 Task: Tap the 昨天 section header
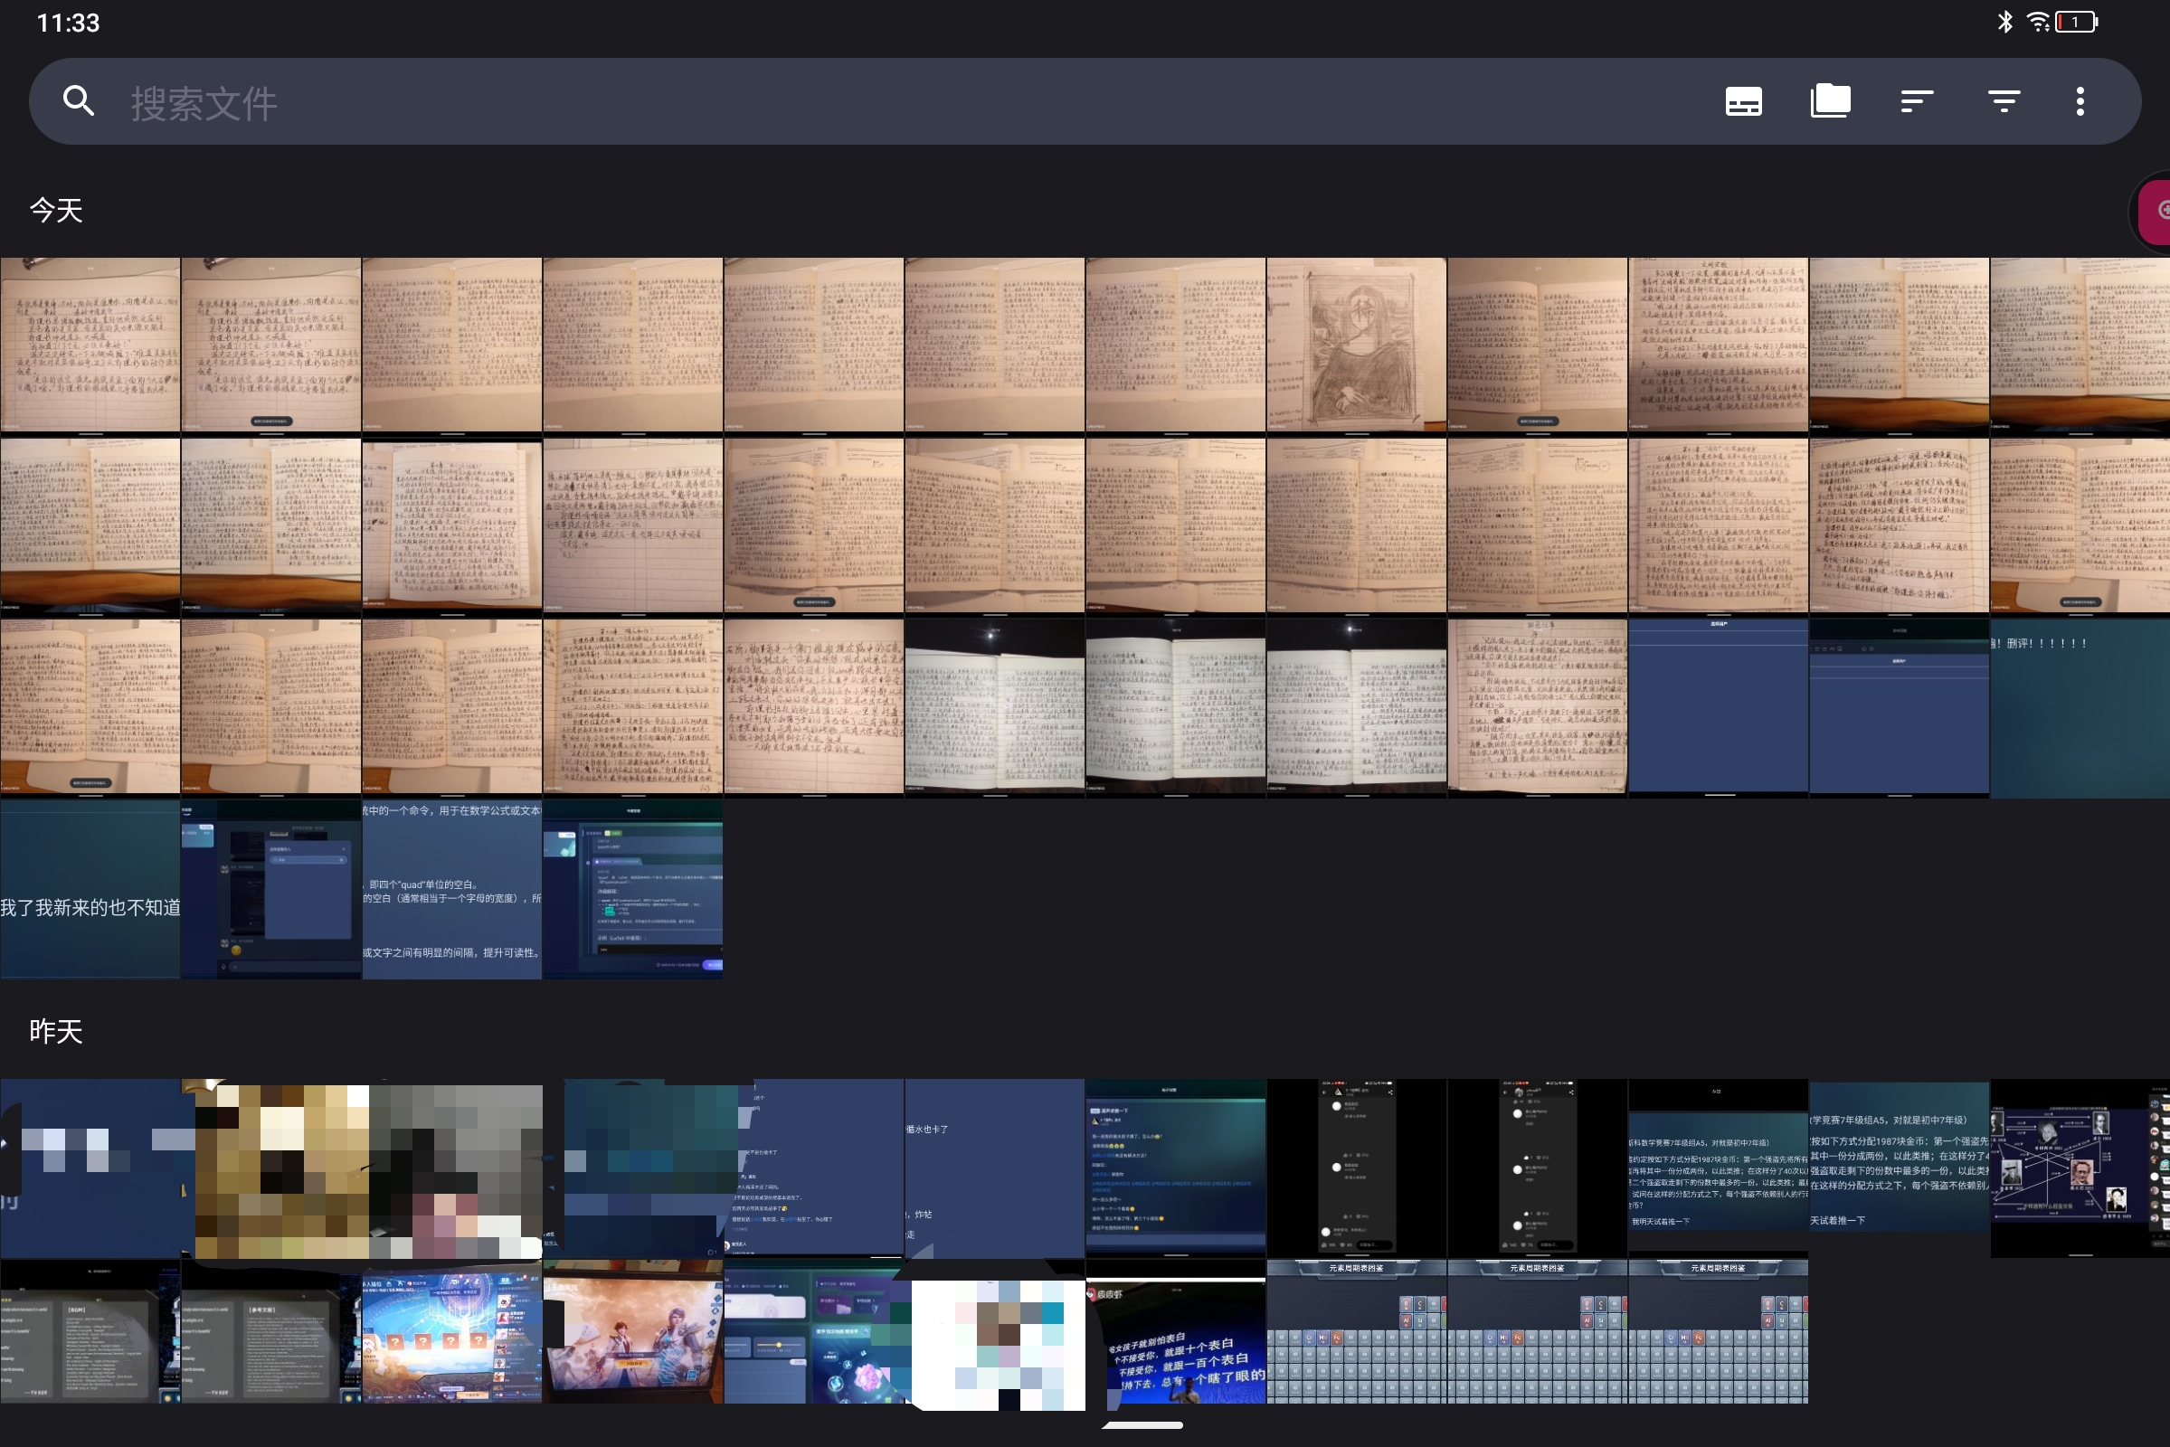(x=56, y=1033)
